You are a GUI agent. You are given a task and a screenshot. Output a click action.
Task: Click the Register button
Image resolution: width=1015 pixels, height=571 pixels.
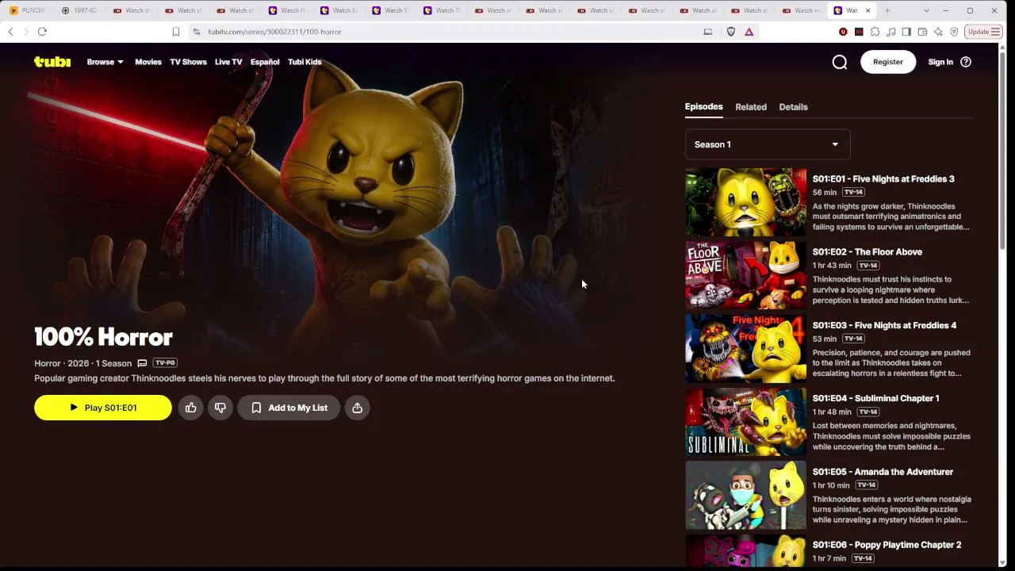(x=888, y=62)
